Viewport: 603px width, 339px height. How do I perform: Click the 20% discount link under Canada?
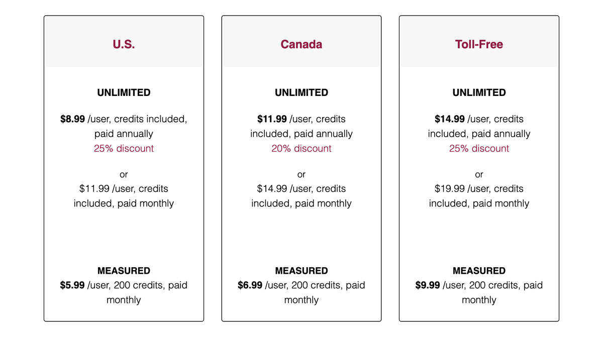[301, 149]
